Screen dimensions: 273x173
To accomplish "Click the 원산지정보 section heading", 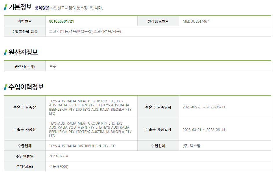I will click(x=23, y=52).
